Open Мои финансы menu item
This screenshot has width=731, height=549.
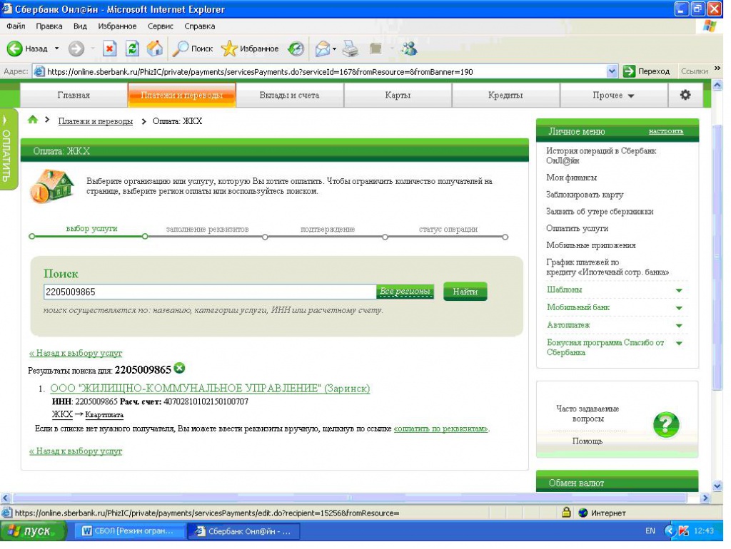tap(572, 178)
